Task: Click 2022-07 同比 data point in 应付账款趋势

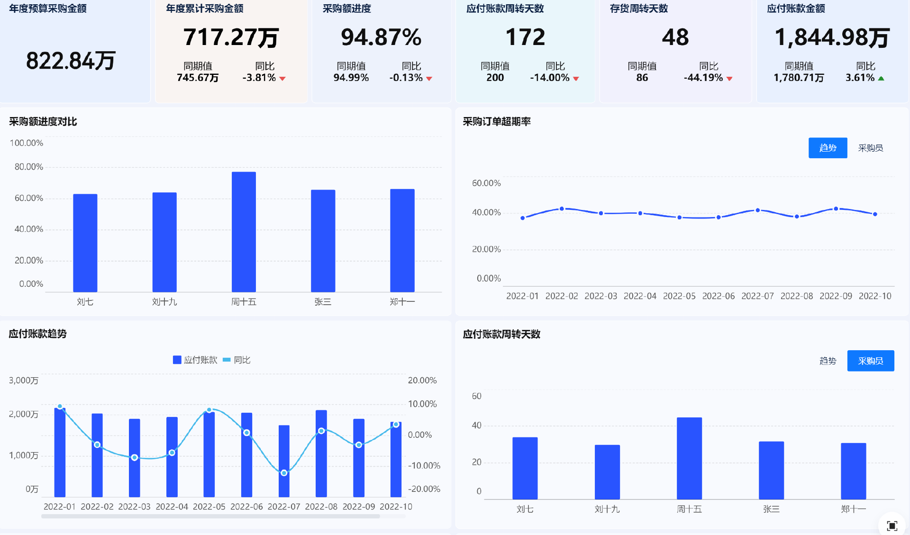Action: point(284,473)
